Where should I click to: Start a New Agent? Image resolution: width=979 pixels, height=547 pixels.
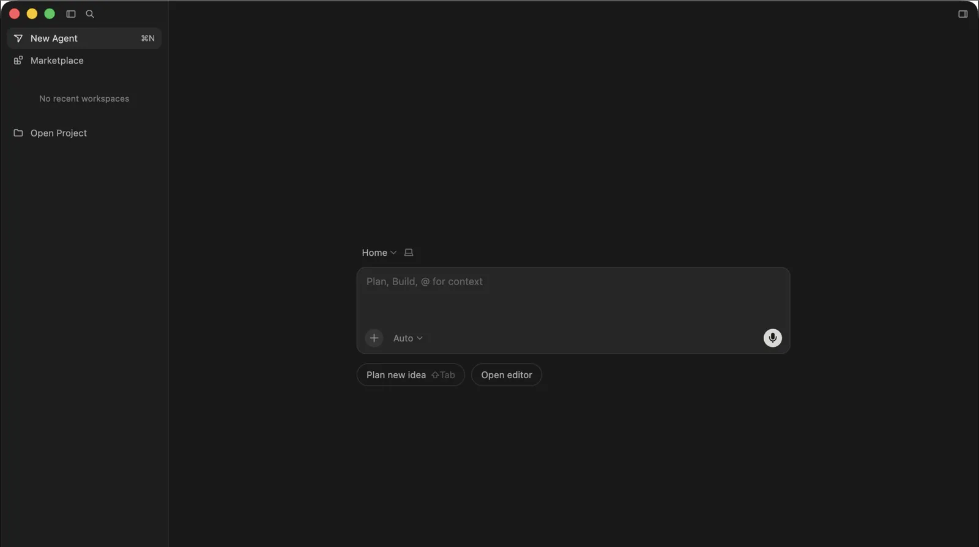(x=84, y=38)
